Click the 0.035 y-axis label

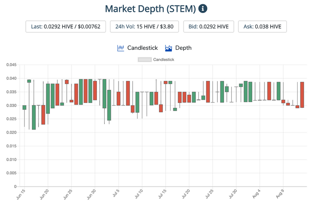click(x=11, y=92)
